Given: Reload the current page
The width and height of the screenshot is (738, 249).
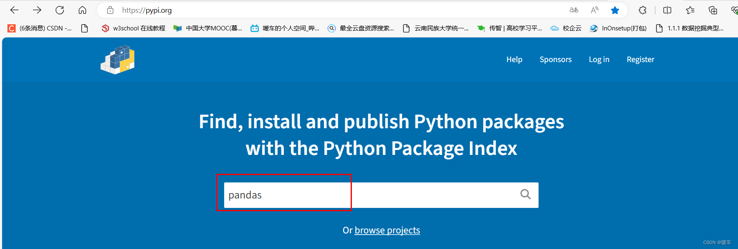Looking at the screenshot, I should coord(60,10).
